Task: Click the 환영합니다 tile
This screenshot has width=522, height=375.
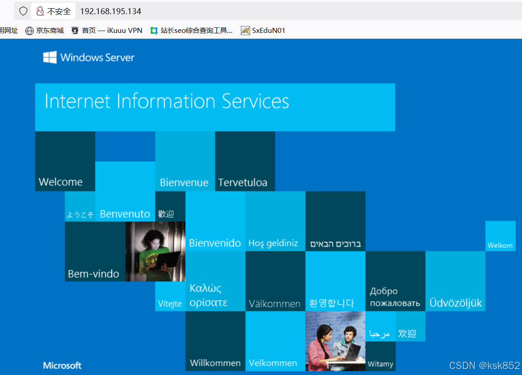Action: [x=336, y=281]
